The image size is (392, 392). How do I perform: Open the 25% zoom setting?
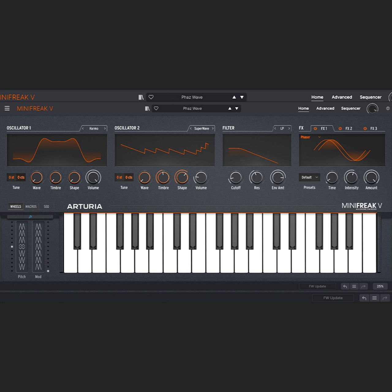[380, 286]
